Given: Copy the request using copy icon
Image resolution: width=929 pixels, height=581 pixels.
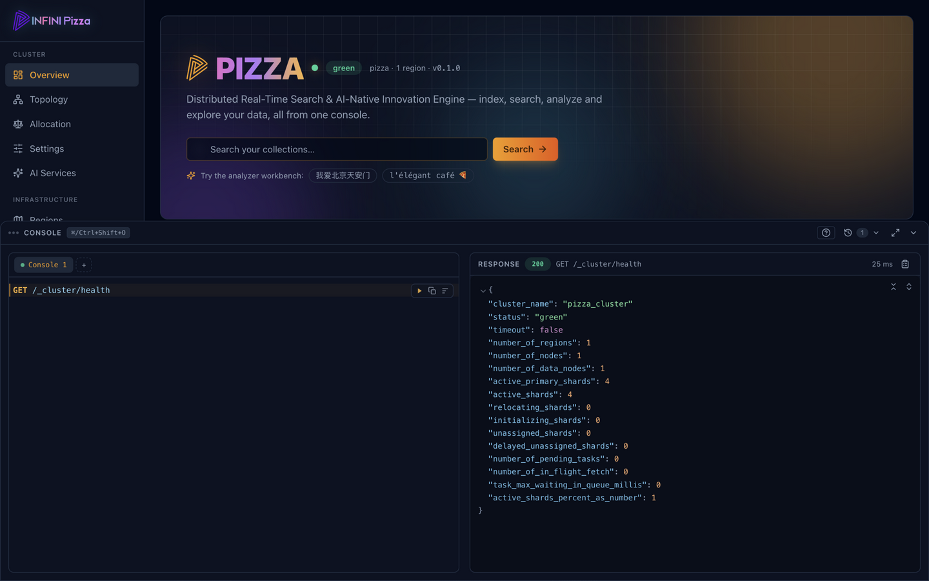Looking at the screenshot, I should [432, 290].
